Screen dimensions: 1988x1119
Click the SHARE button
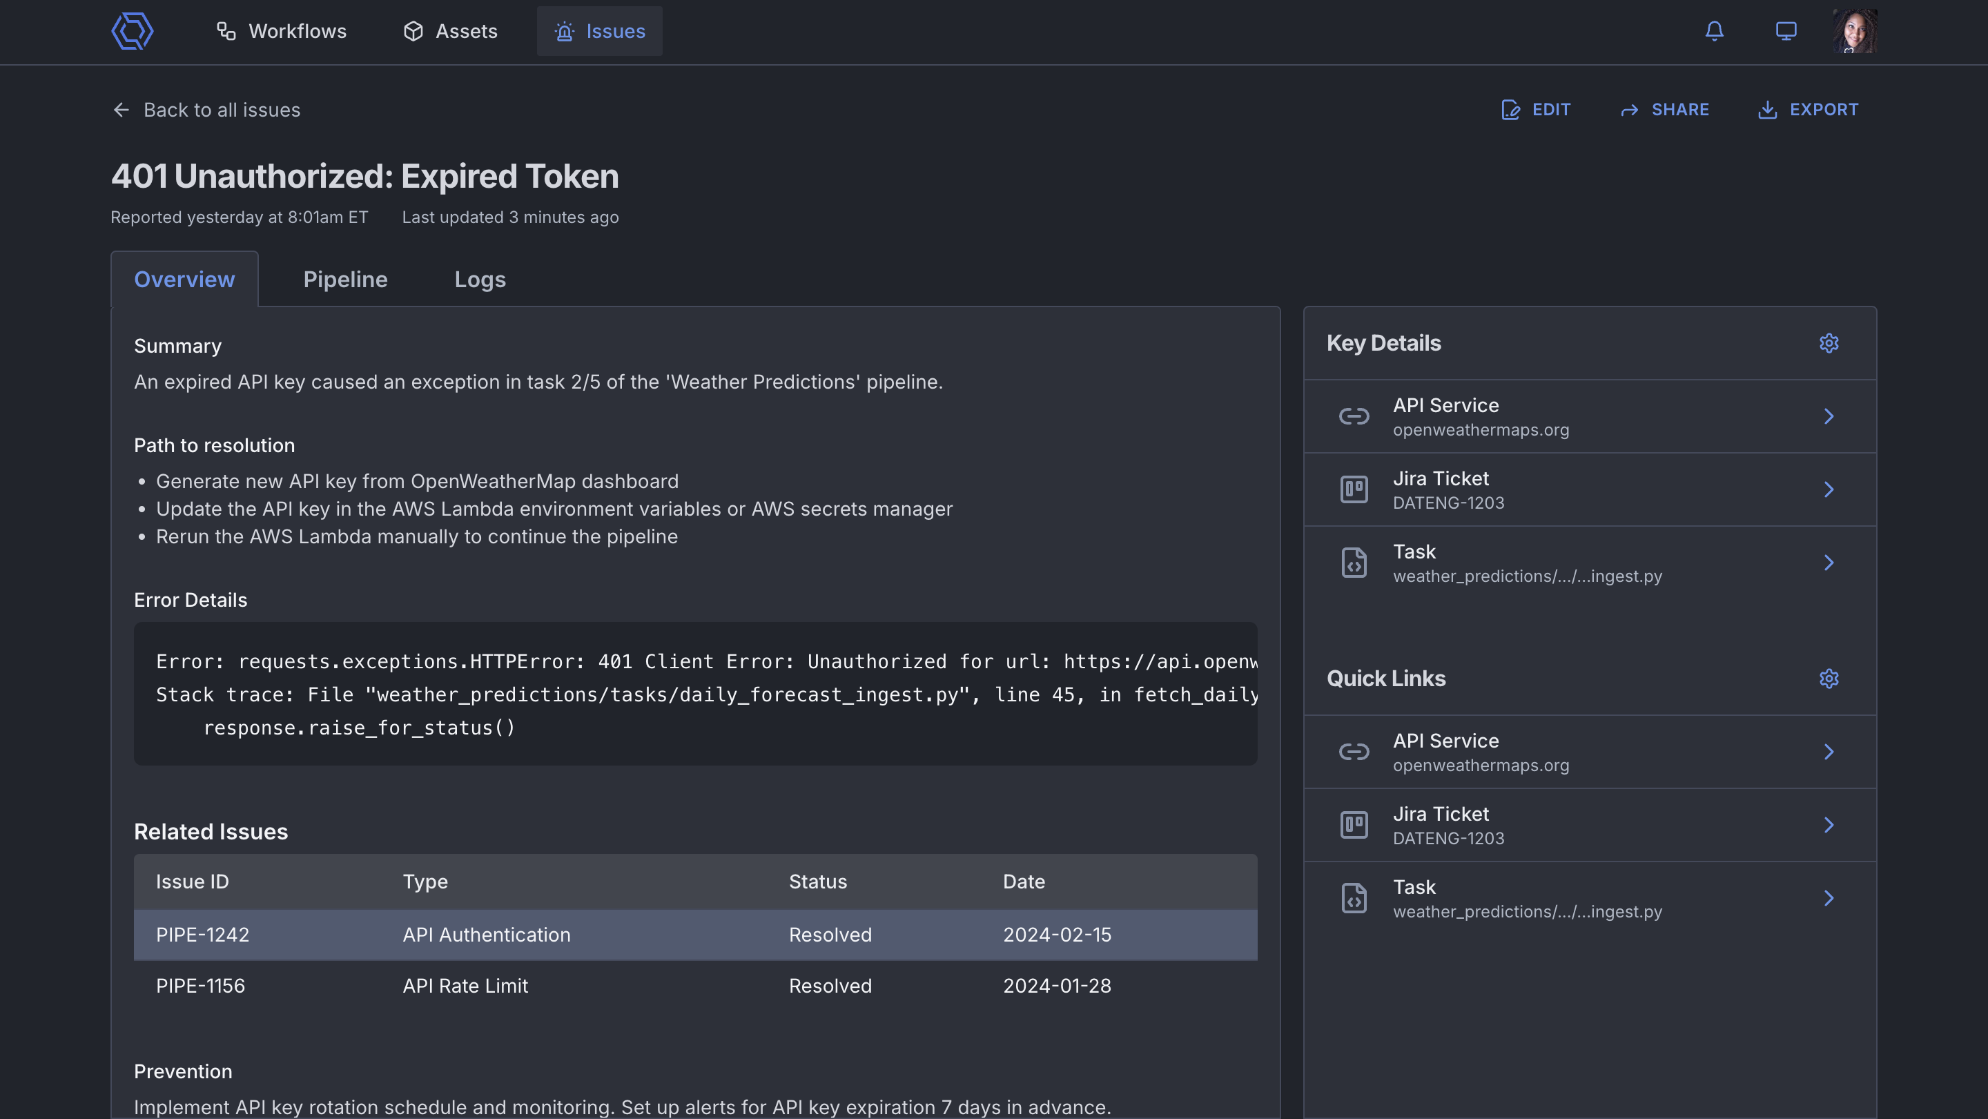pos(1665,110)
